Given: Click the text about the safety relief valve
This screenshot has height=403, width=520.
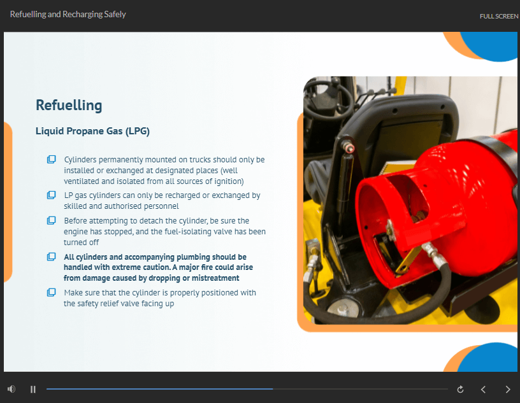Looking at the screenshot, I should 159,298.
